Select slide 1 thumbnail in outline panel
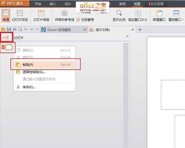The width and height of the screenshot is (185, 148). (9, 47)
